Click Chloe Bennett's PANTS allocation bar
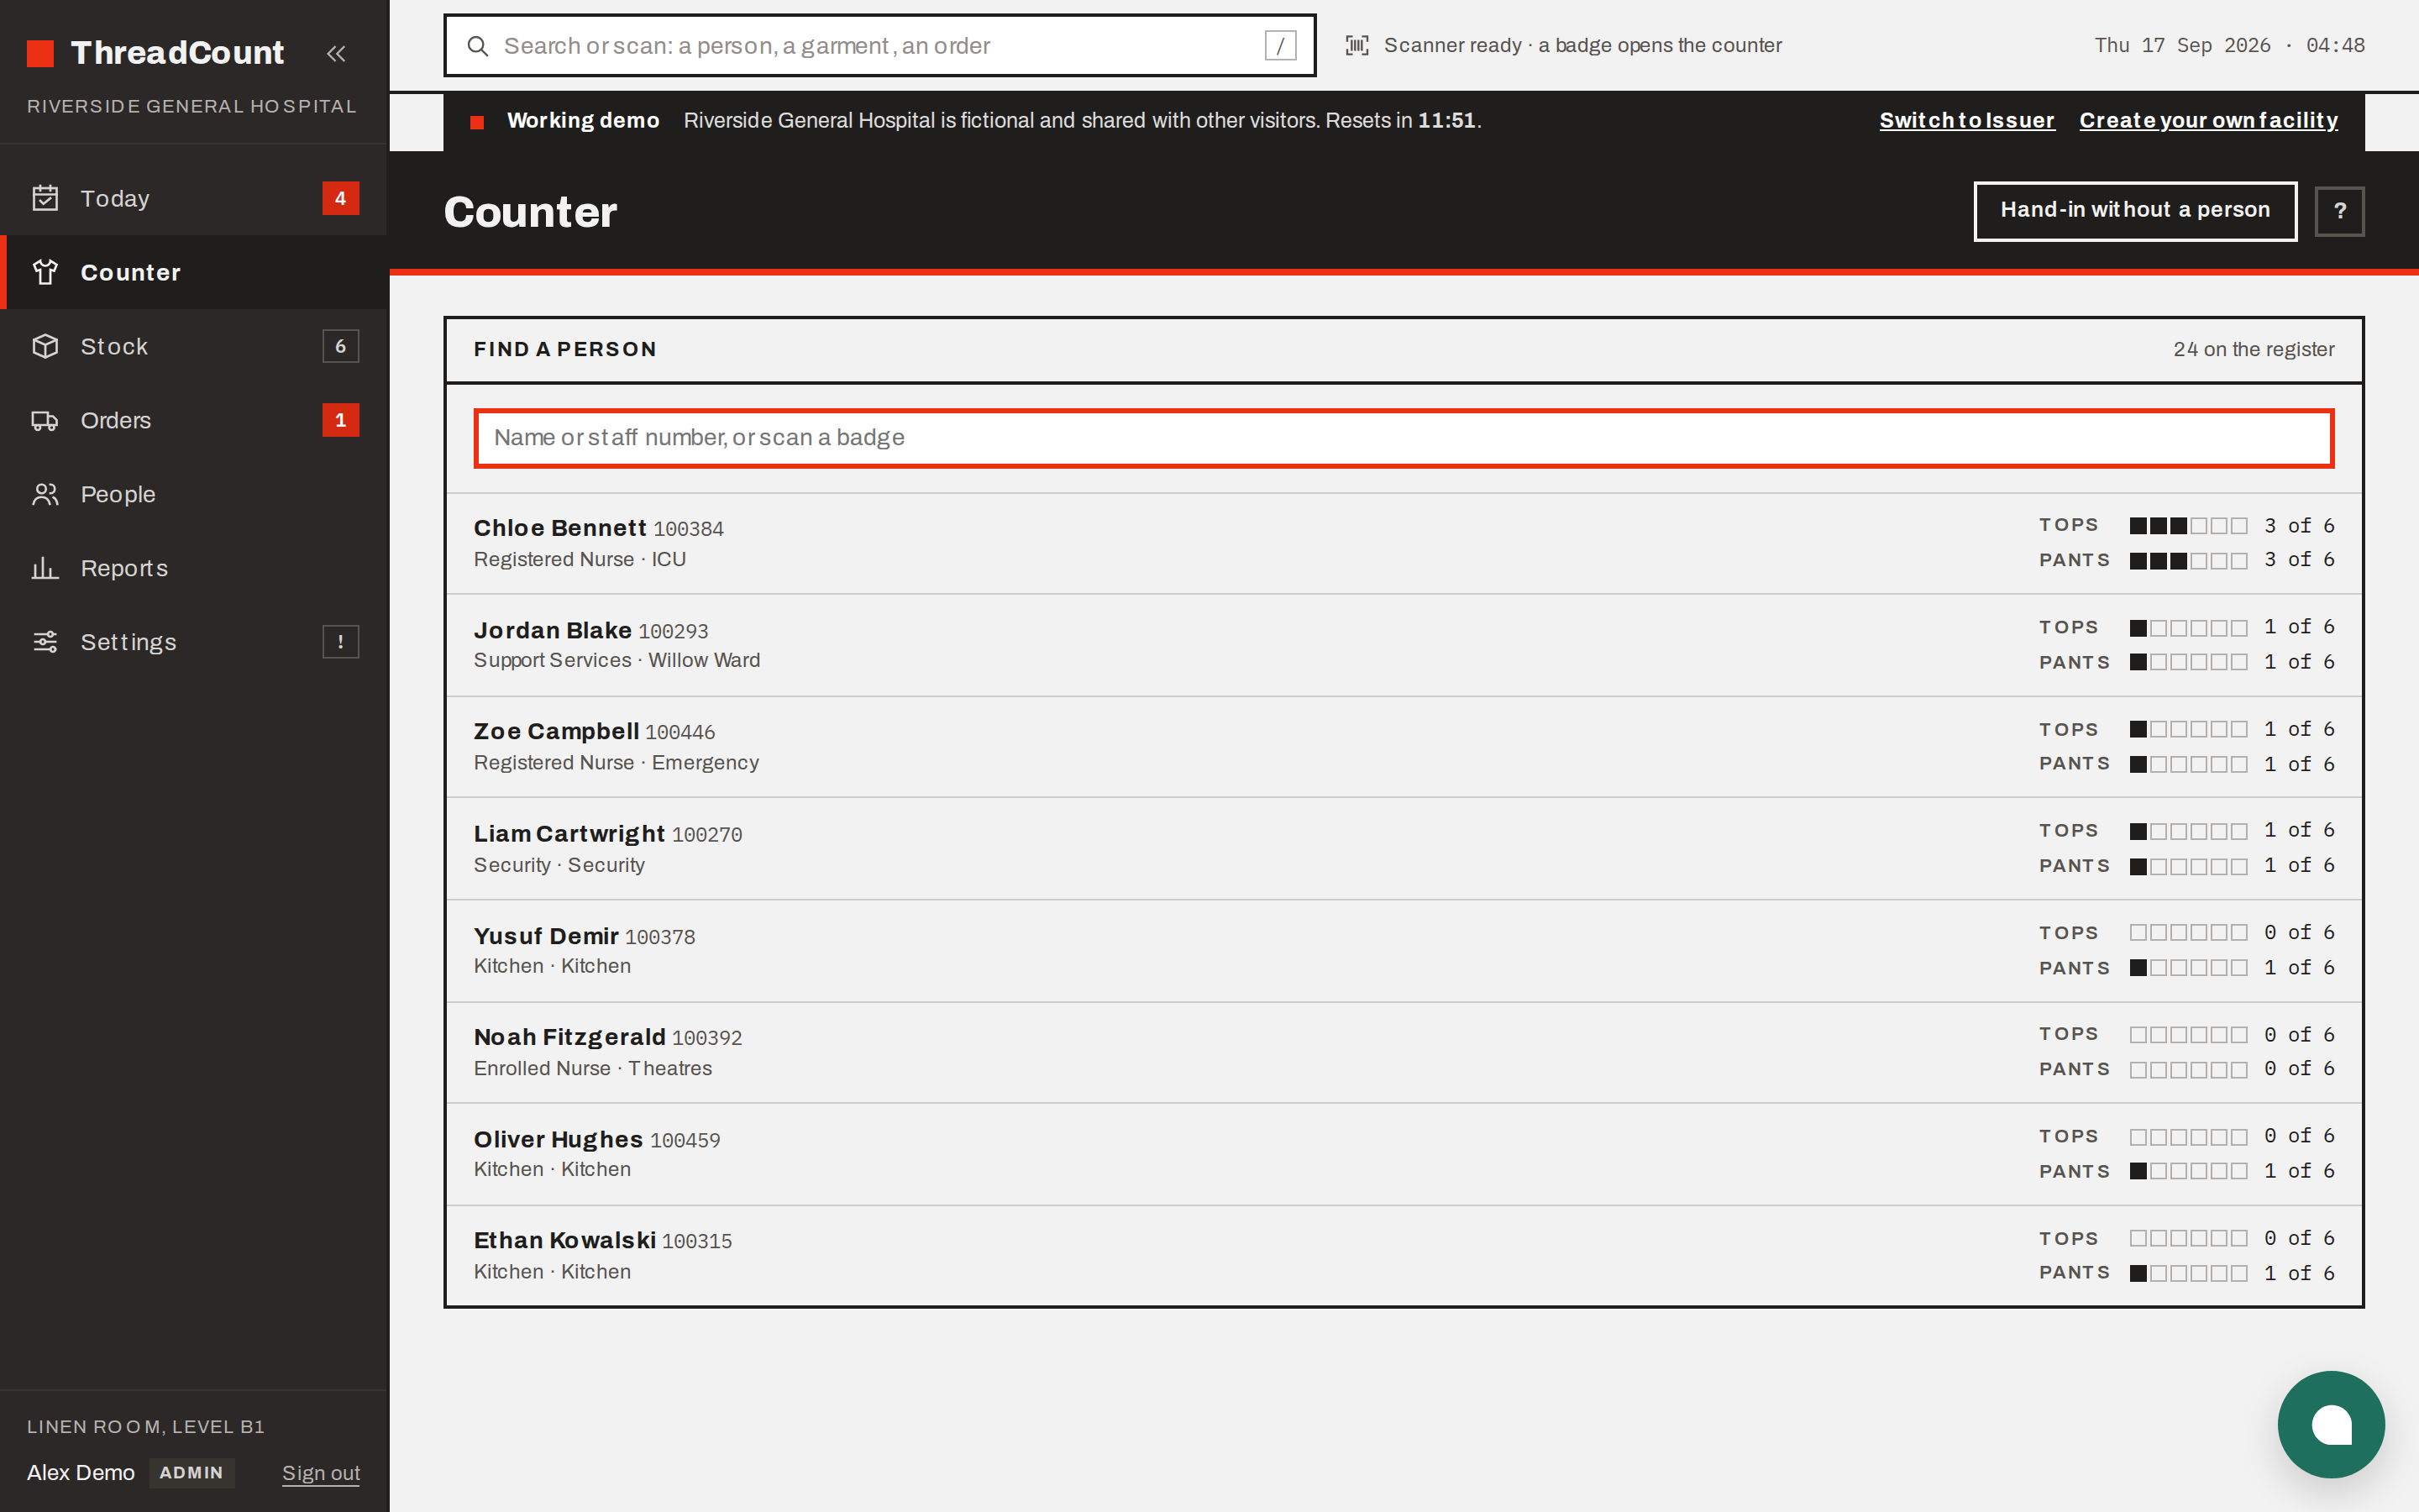This screenshot has height=1512, width=2419. [x=2188, y=561]
